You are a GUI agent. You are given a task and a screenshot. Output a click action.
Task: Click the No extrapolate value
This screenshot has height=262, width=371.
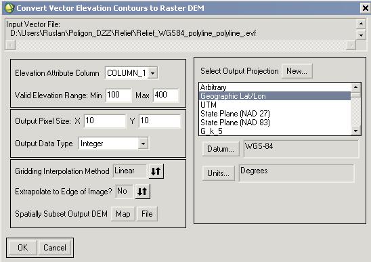click(x=125, y=191)
